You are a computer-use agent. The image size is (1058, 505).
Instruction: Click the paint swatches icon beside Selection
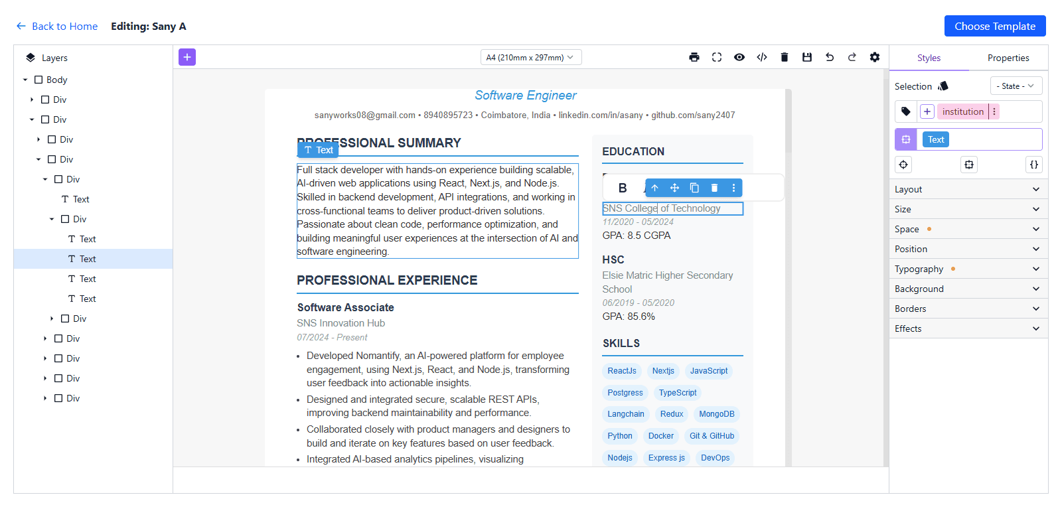coord(943,86)
